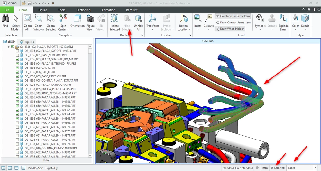Uncheck OS_1336_003_PLACA_SUPORTE_DO_MA.PRT
This screenshot has width=321, height=171.
click(17, 59)
